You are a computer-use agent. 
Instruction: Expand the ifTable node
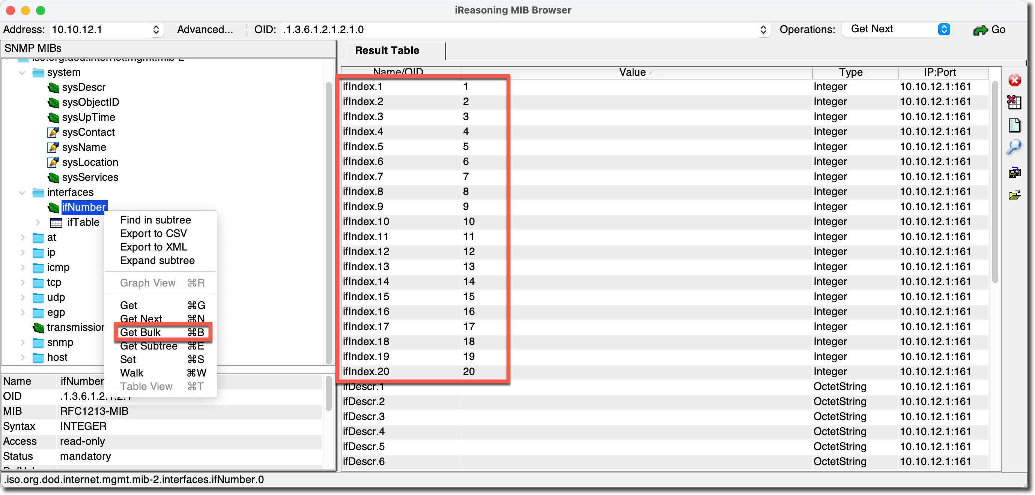[38, 222]
